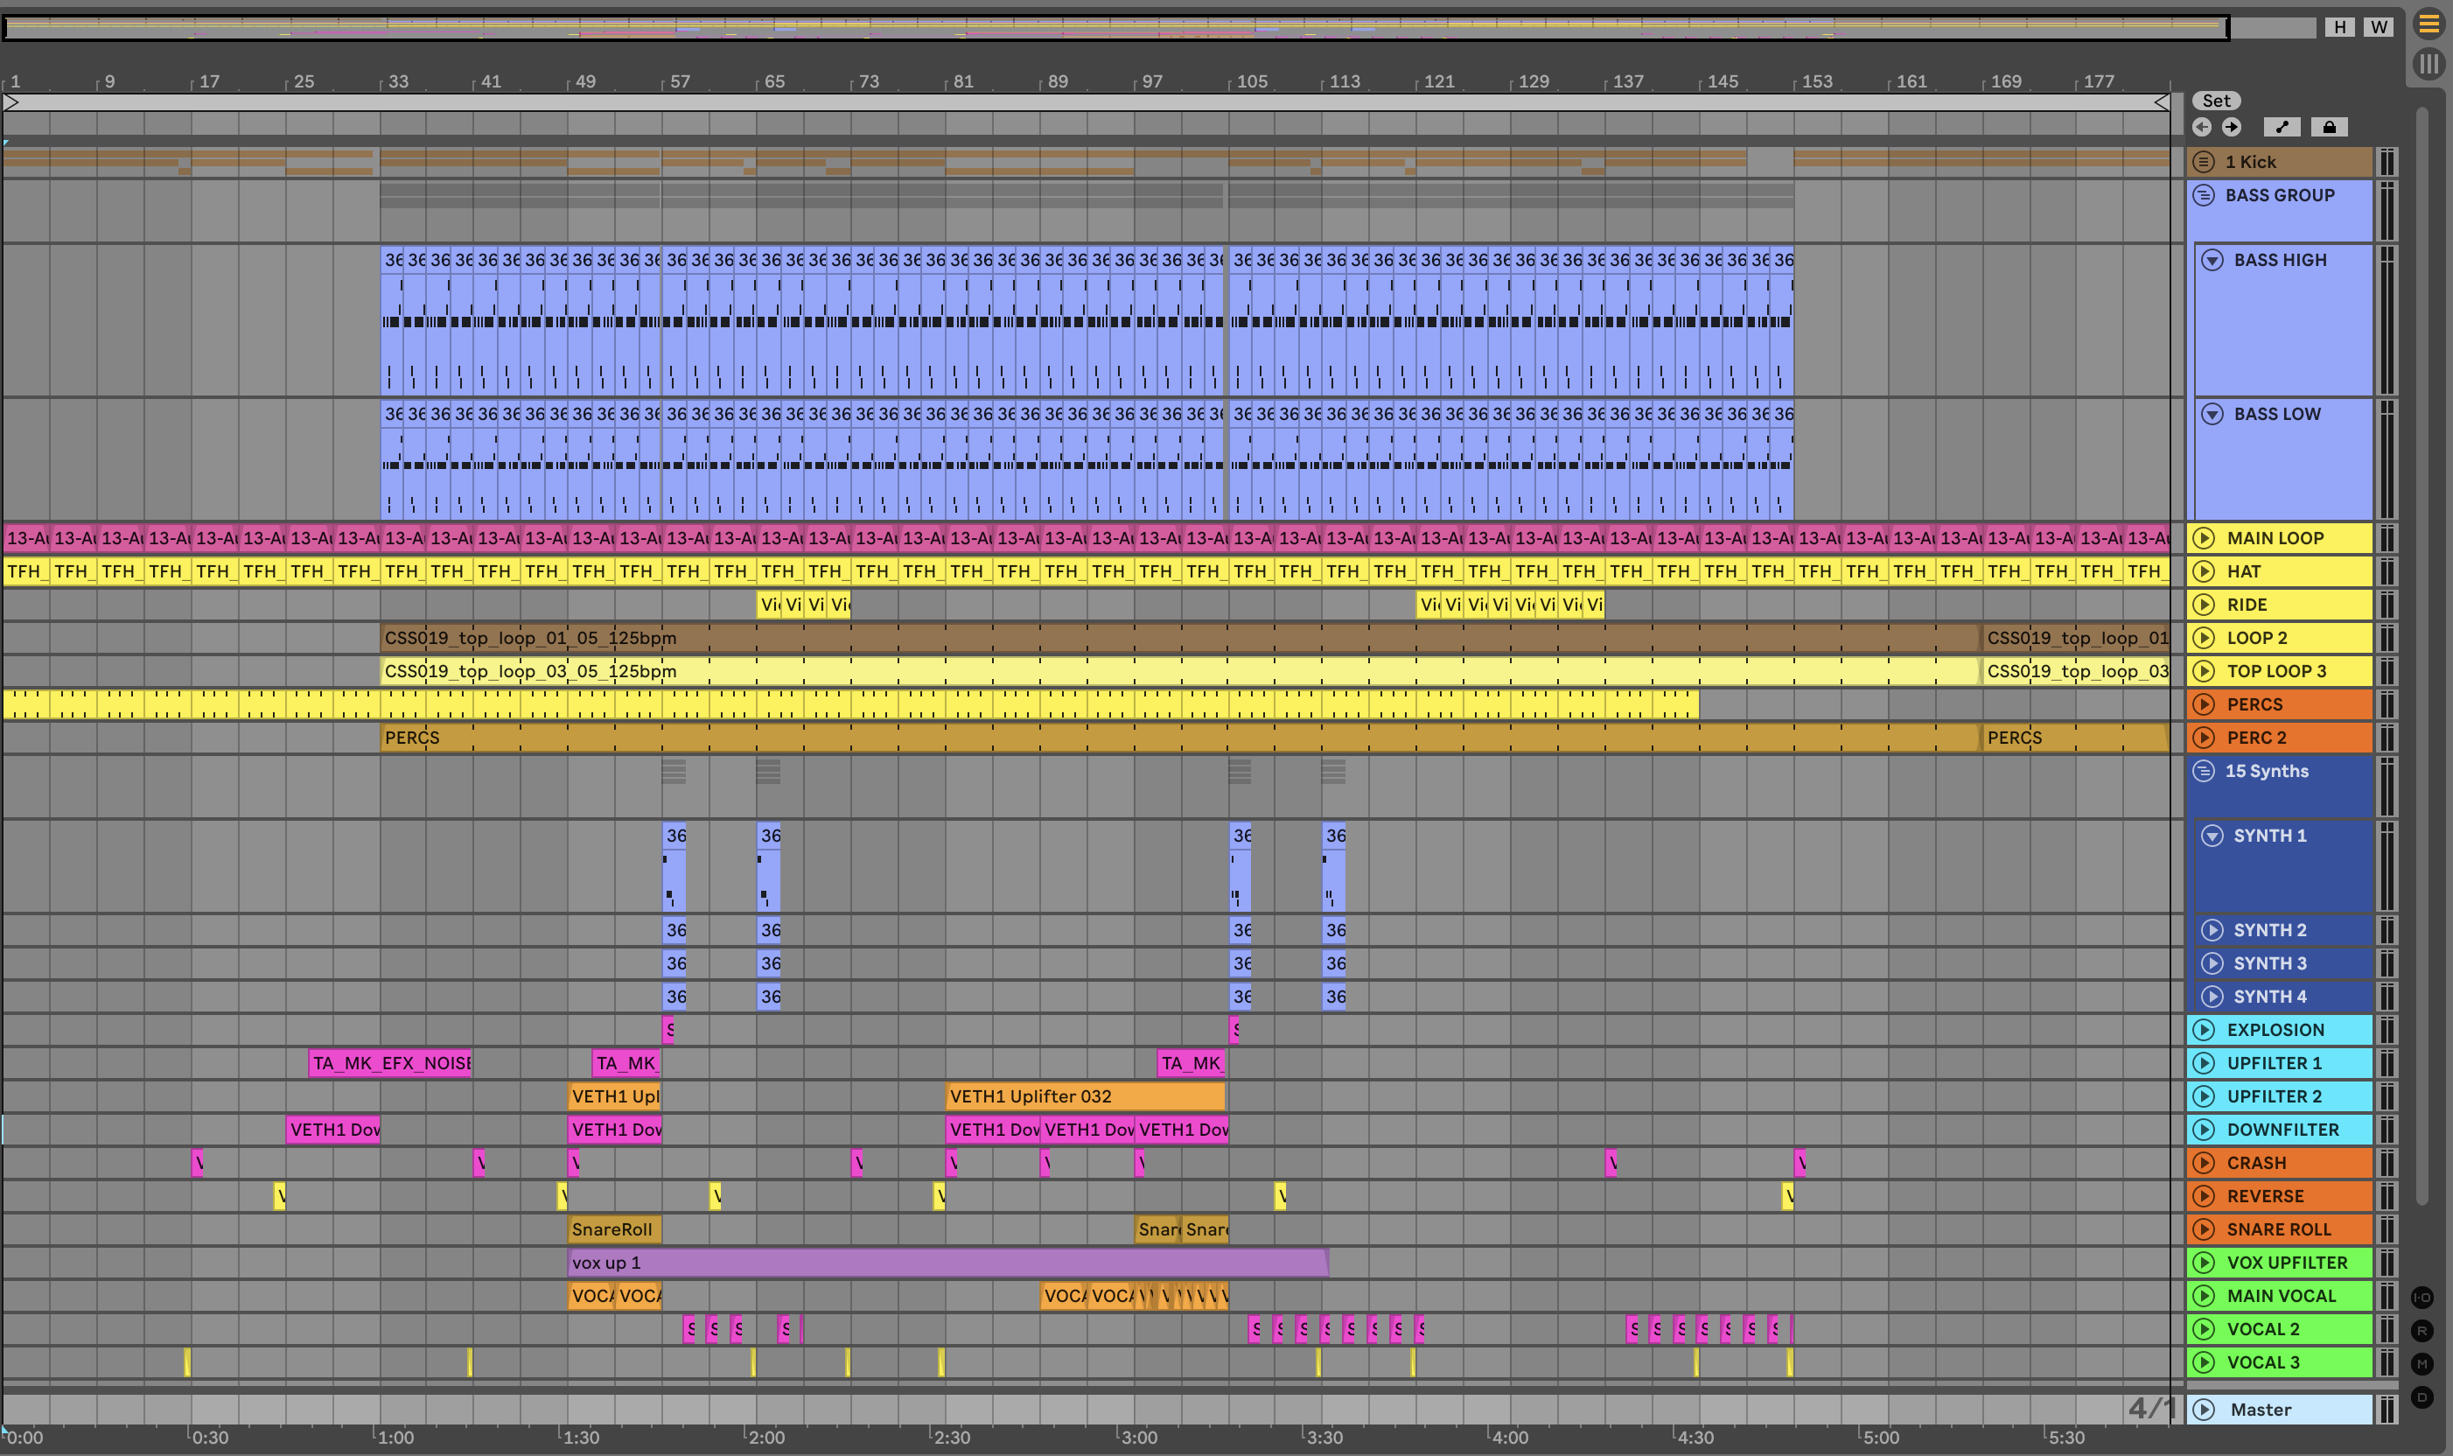Unfold the SNARE ROLL track
2453x1456 pixels.
[2204, 1229]
